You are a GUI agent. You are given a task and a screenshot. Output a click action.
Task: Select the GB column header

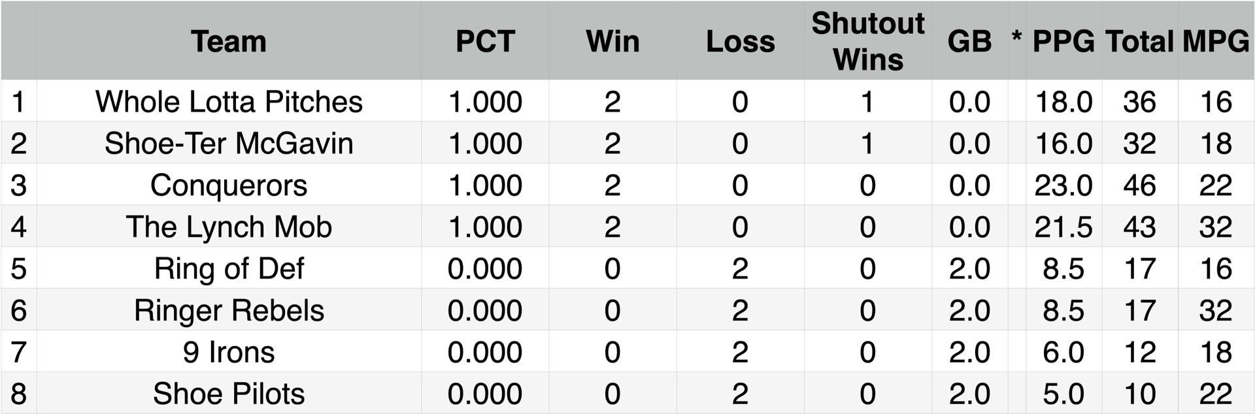coord(969,41)
